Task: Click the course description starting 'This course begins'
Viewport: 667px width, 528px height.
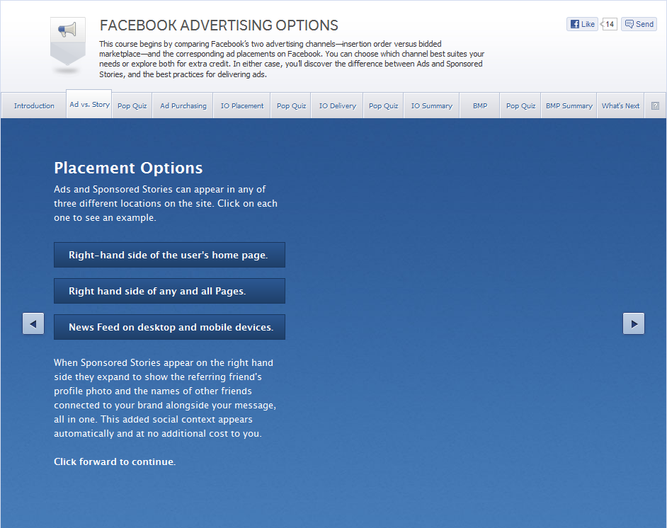Action: coord(292,59)
